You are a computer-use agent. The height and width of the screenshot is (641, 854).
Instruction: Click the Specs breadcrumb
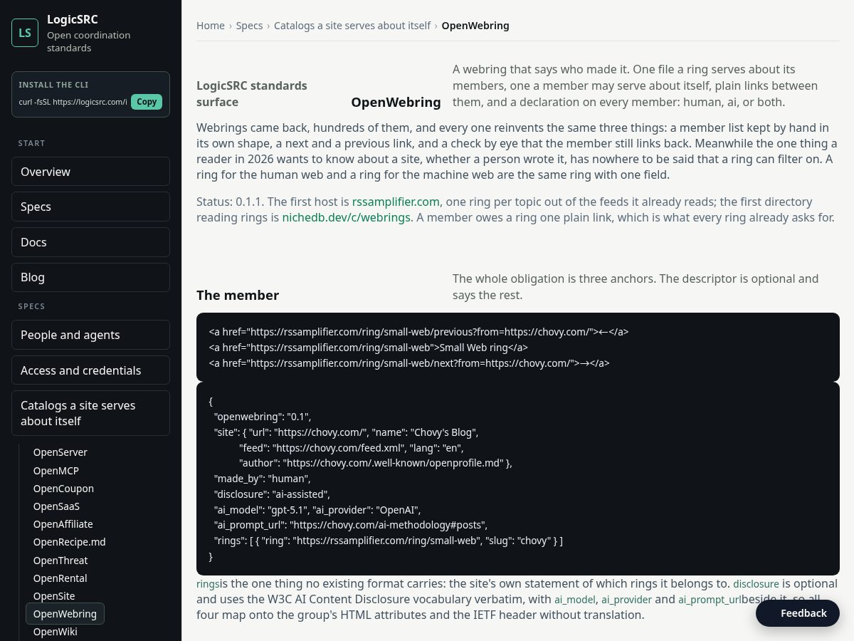click(x=249, y=26)
